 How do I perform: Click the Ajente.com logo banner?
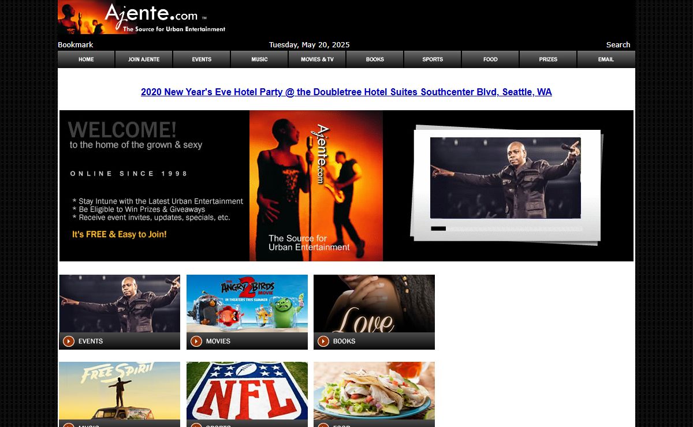coord(142,17)
